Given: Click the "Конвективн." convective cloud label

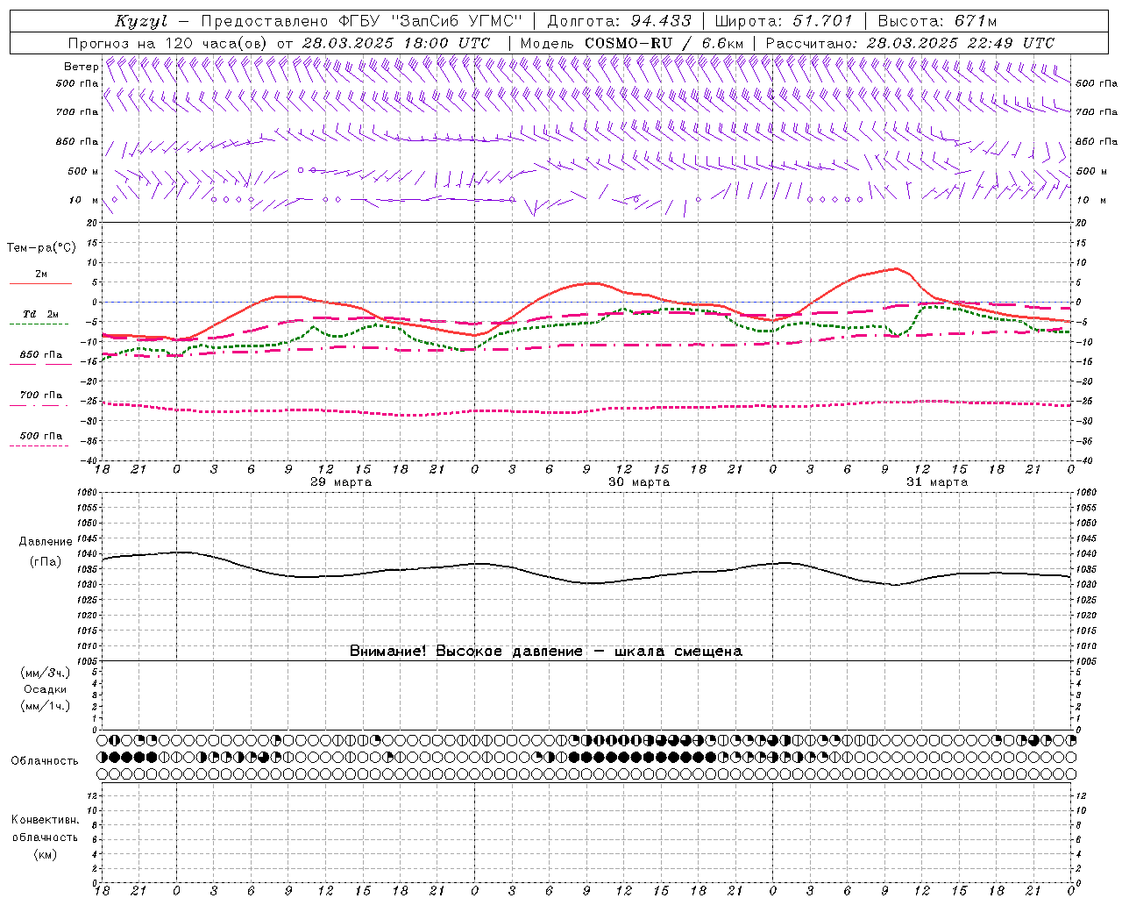Looking at the screenshot, I should (x=45, y=820).
